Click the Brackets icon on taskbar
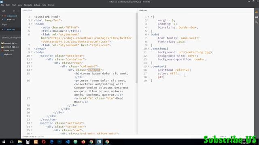 click(99, 142)
